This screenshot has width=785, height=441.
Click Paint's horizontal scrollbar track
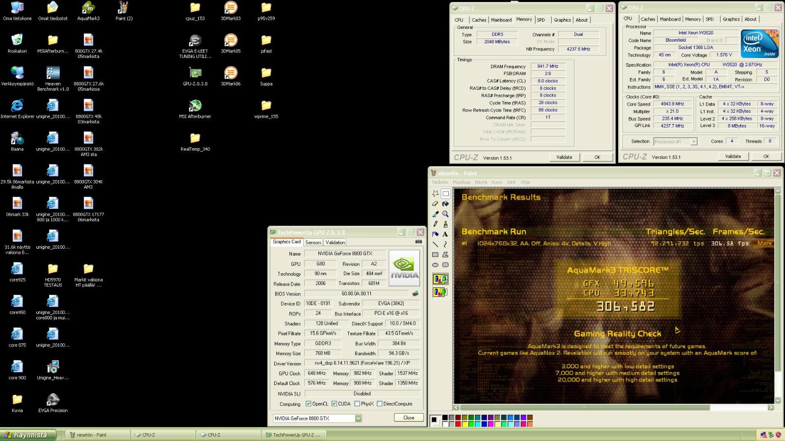pyautogui.click(x=614, y=407)
